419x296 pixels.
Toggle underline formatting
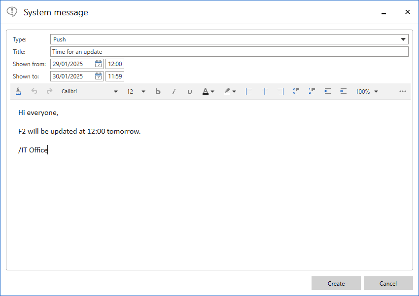pos(189,91)
